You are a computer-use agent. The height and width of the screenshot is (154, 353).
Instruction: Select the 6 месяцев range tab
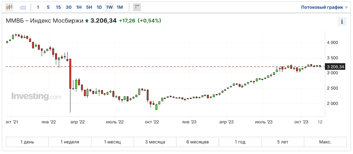click(x=197, y=142)
